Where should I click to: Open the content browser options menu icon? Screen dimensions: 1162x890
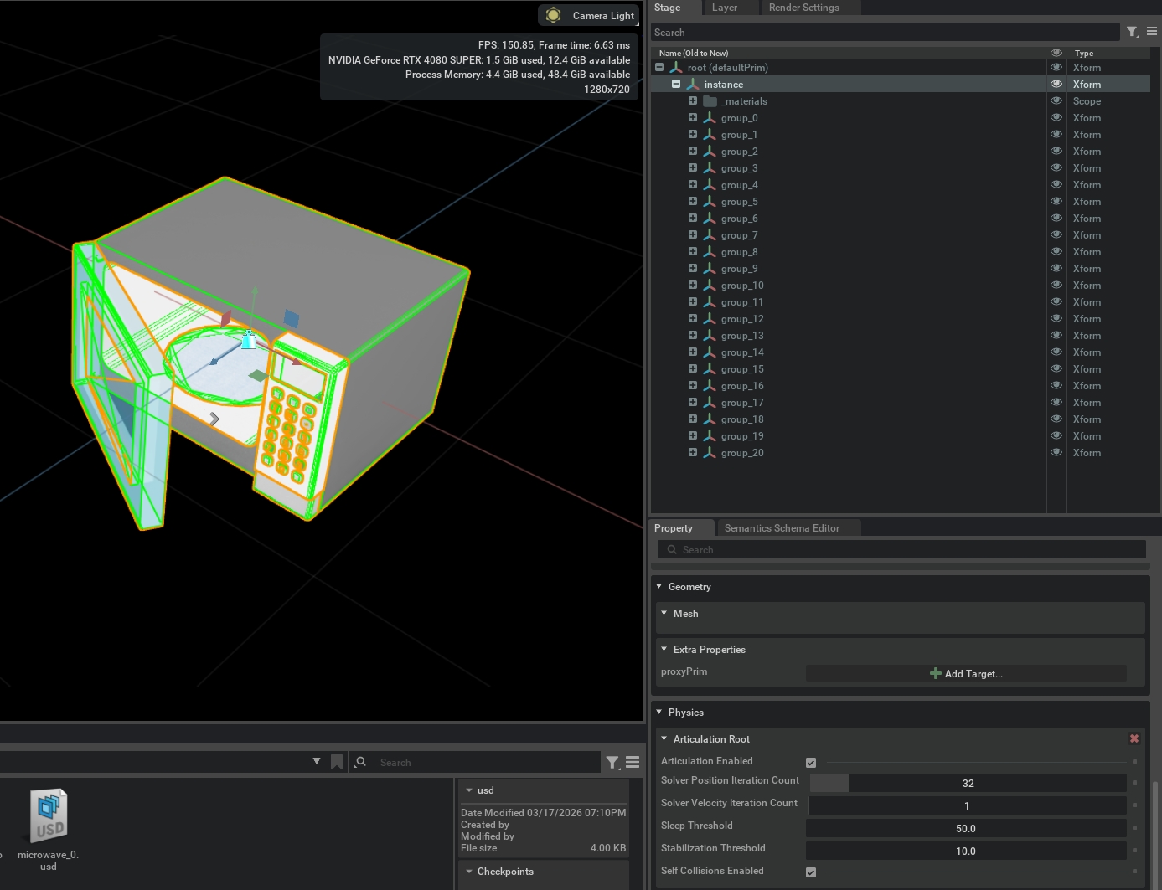[633, 762]
